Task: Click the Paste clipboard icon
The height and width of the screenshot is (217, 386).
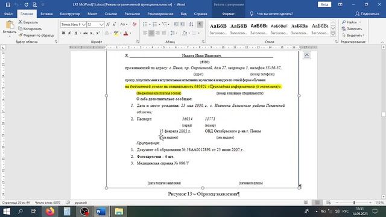Action: (10, 25)
